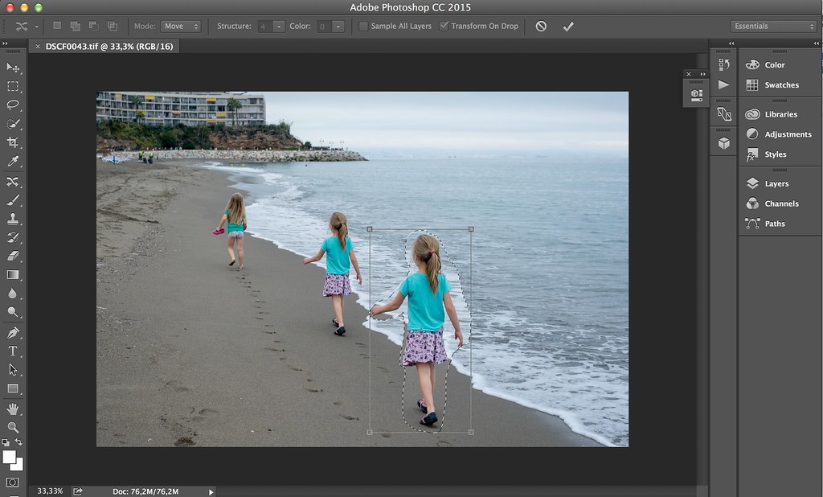Enable Sample All Layers checkbox
Image resolution: width=823 pixels, height=497 pixels.
[x=363, y=27]
